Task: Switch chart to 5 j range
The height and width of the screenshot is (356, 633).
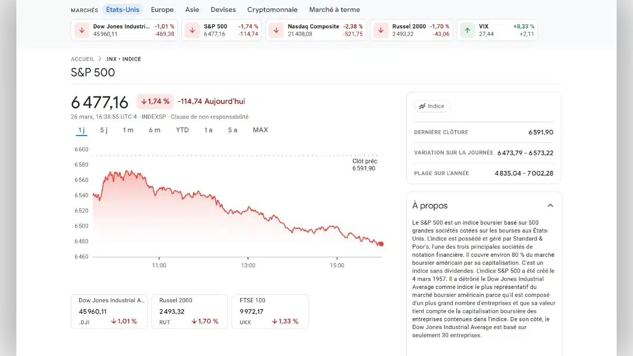Action: tap(103, 130)
